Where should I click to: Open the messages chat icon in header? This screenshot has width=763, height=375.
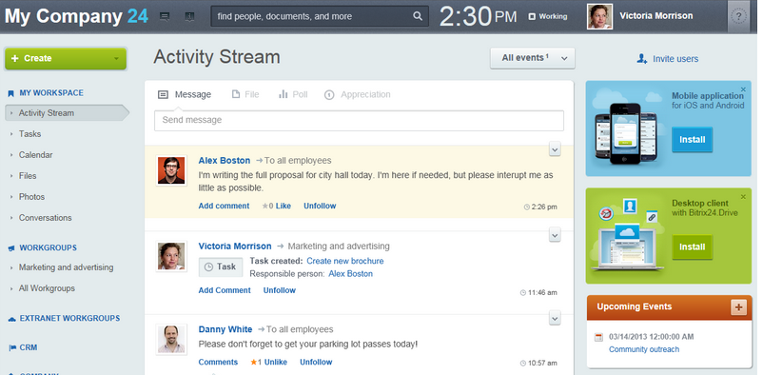click(165, 16)
